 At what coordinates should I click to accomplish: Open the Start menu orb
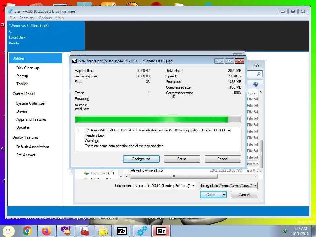8,231
